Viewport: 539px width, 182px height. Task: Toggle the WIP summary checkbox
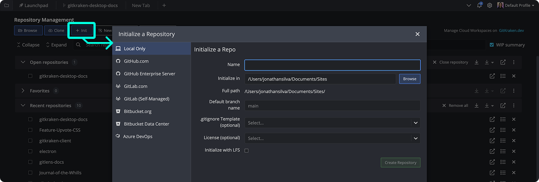tap(492, 45)
